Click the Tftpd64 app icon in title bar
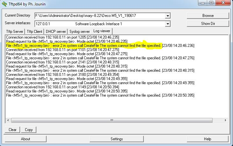This screenshot has width=233, height=146. (x=4, y=4)
